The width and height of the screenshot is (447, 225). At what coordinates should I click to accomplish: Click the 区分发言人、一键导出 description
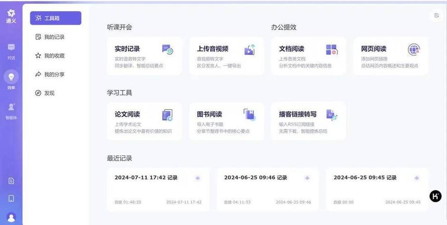(219, 66)
